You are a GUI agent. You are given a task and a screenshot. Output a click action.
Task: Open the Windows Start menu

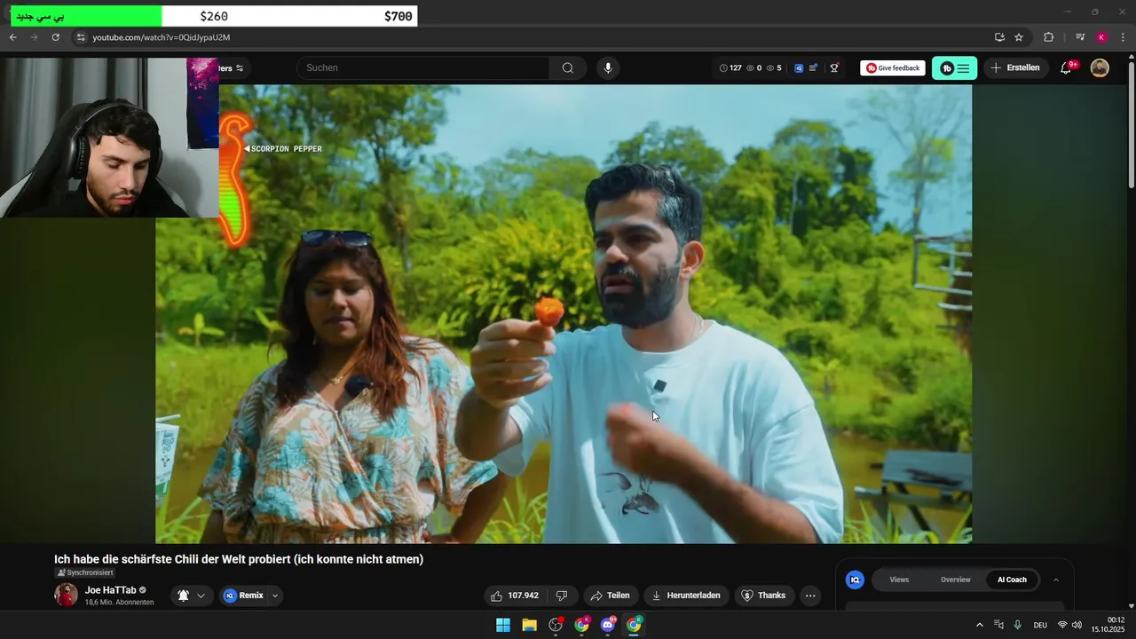tap(503, 625)
